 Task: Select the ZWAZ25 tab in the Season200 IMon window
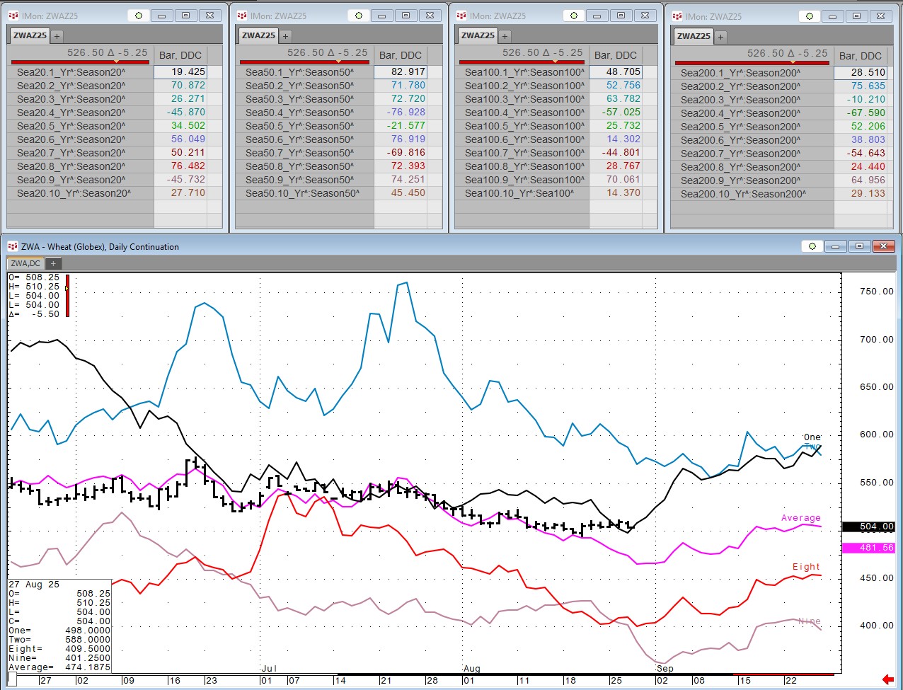coord(694,36)
